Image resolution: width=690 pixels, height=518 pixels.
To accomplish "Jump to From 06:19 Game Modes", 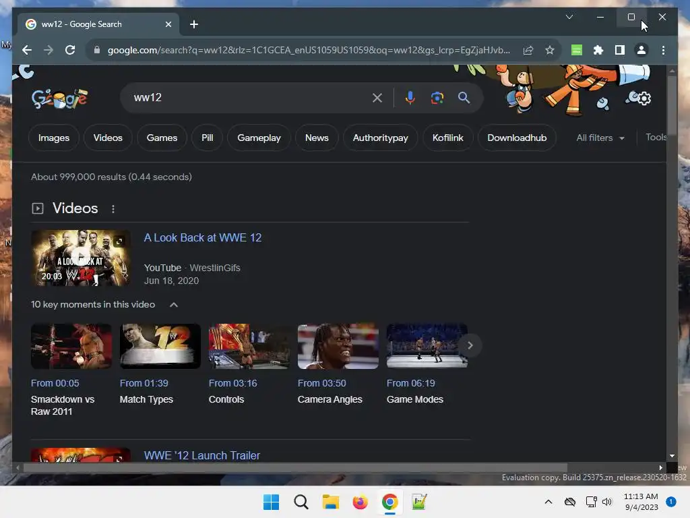I will pyautogui.click(x=410, y=383).
